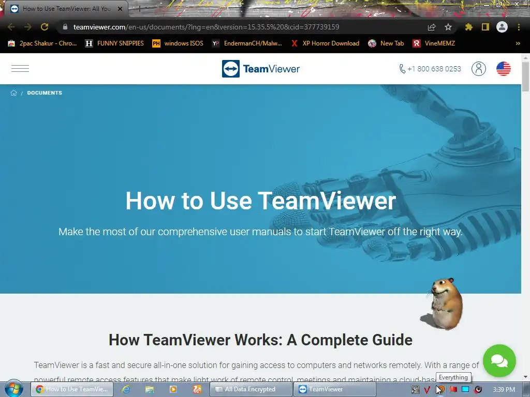Click the Everything search tray icon
530x397 pixels.
pos(441,390)
